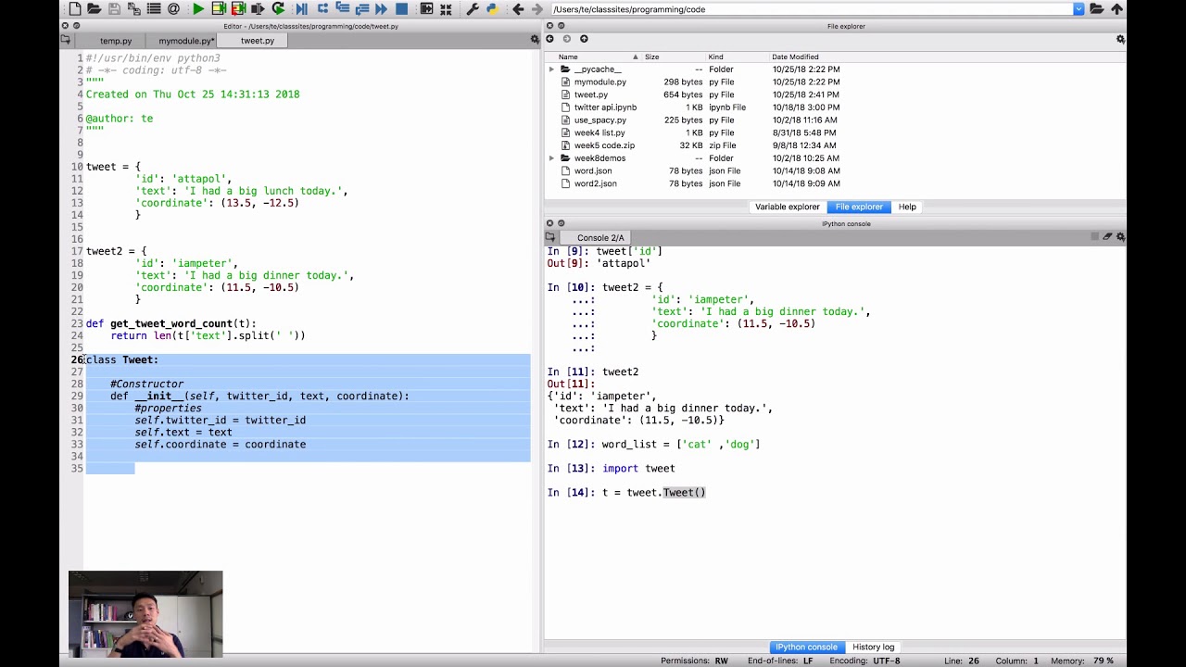
Task: Open the PYTHONPATH manager Python icon
Action: 491,9
